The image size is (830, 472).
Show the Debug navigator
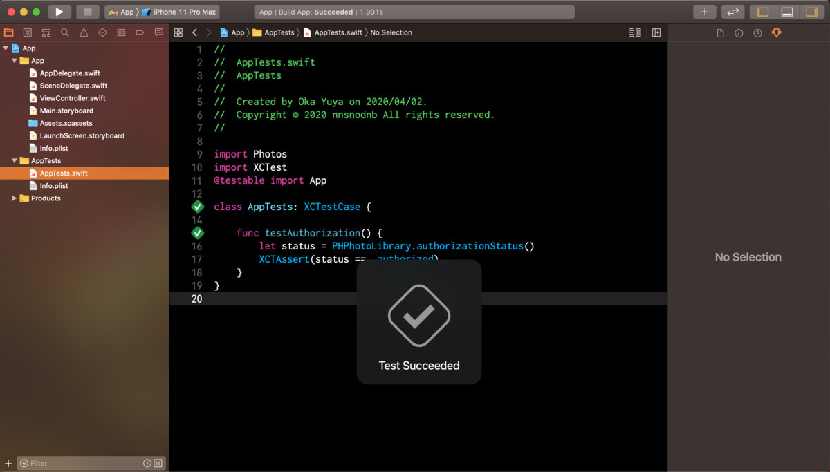pos(121,32)
